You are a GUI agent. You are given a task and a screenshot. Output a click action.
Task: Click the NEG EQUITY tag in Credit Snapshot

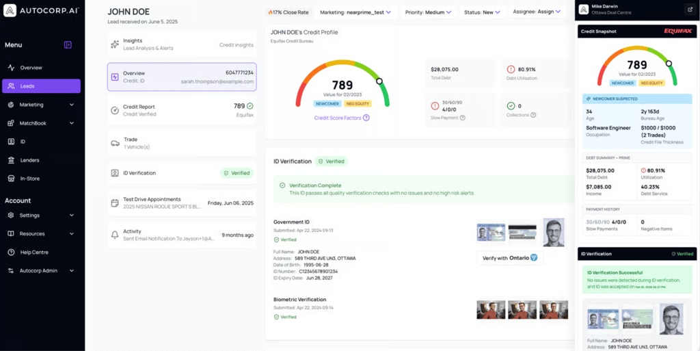652,83
